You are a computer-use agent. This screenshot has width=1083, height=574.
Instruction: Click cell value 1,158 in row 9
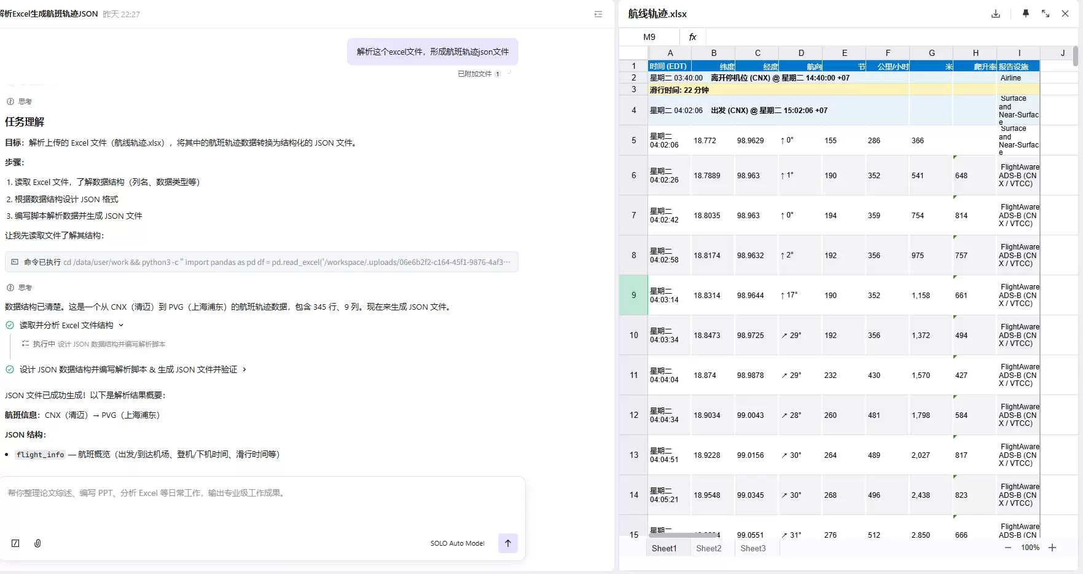(x=931, y=296)
